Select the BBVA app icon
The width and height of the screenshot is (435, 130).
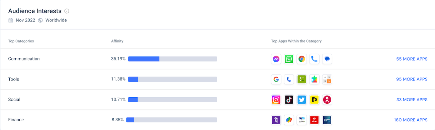click(x=327, y=120)
